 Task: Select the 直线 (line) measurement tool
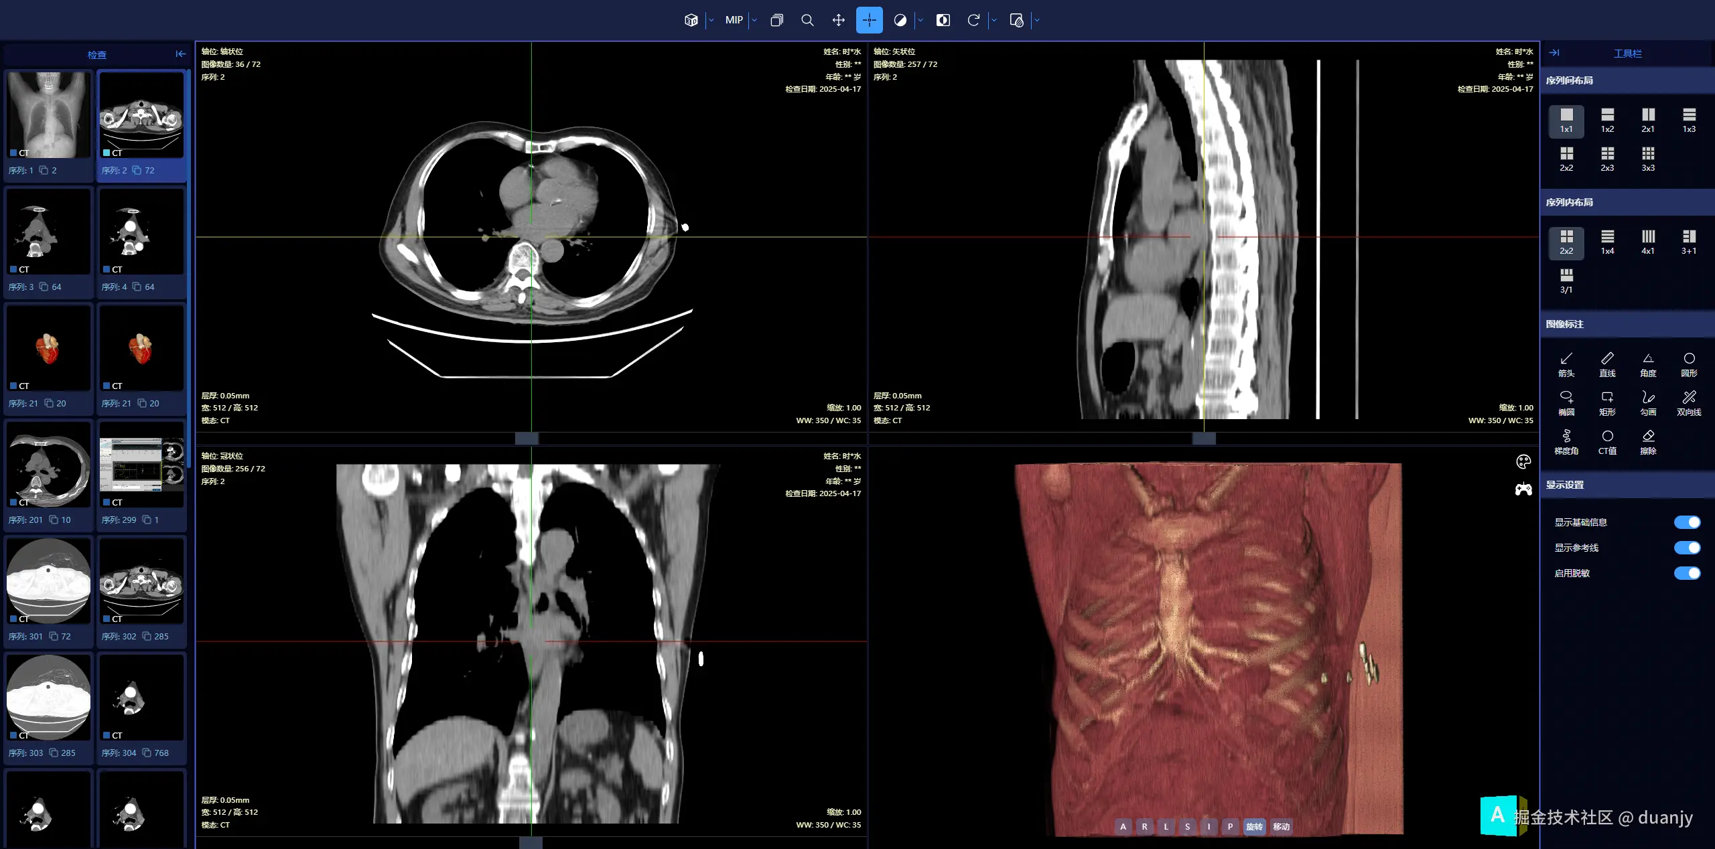[x=1607, y=365]
